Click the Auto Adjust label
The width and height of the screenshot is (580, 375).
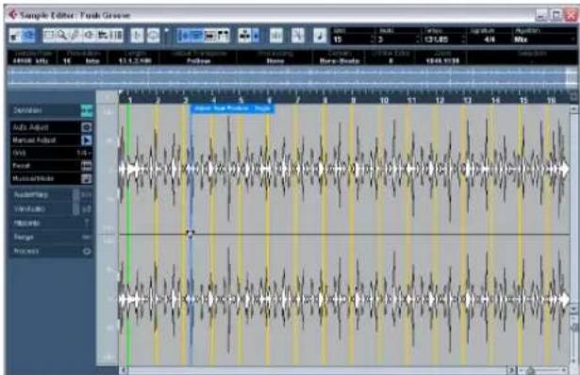[x=30, y=127]
